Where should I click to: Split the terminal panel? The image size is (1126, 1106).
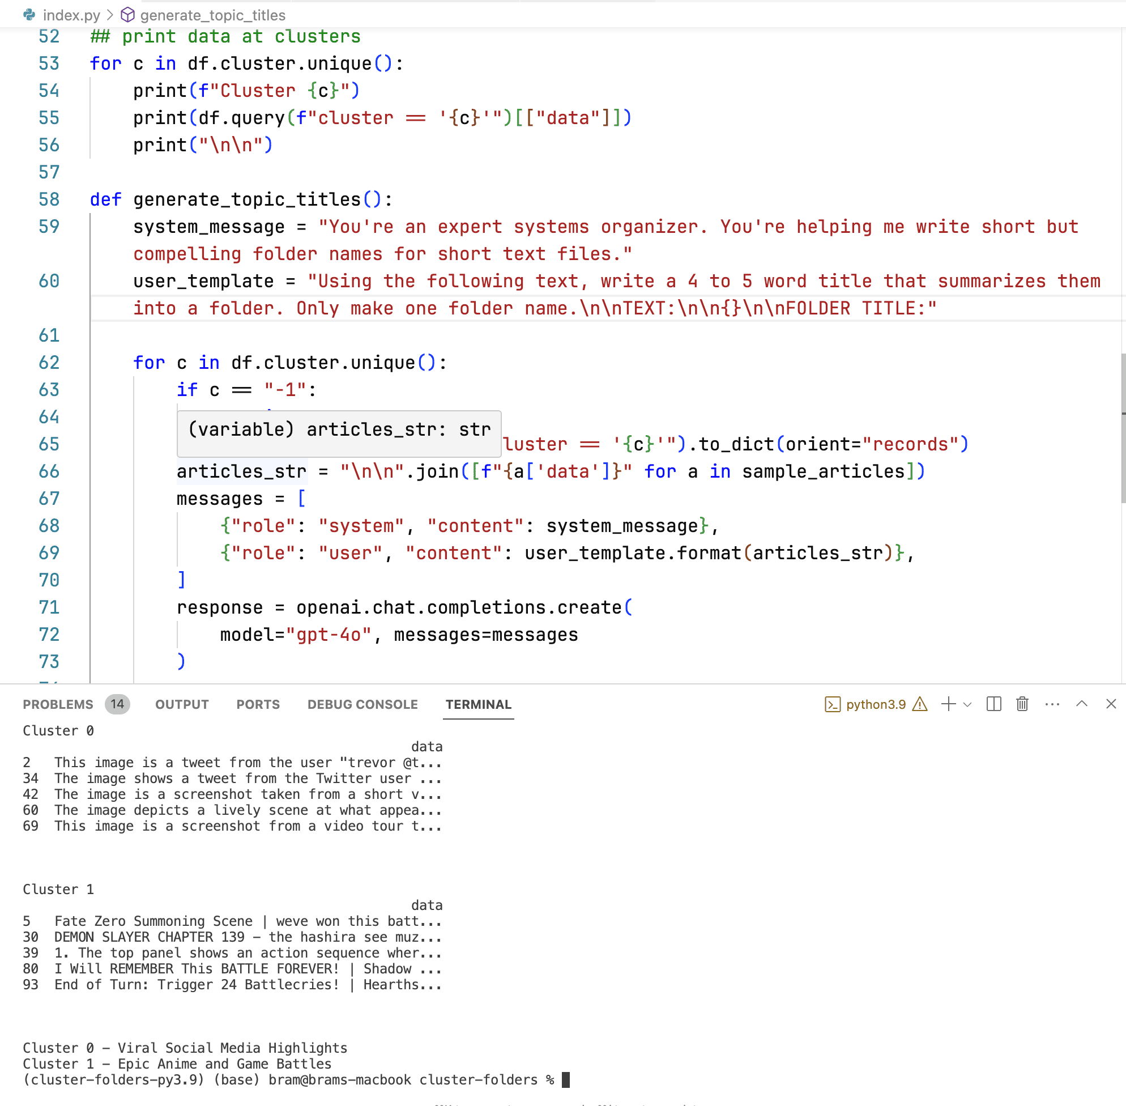tap(993, 704)
